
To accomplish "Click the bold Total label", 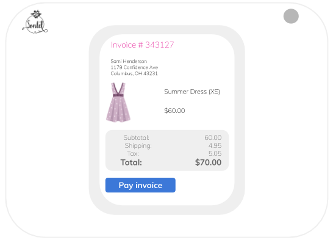I will tap(131, 162).
